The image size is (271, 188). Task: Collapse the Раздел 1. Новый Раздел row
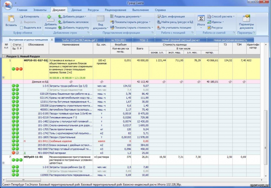(x=3, y=56)
